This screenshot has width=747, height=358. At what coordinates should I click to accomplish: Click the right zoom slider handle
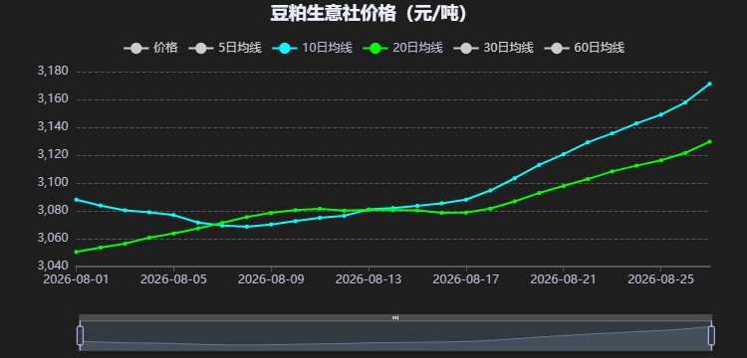[x=711, y=336]
